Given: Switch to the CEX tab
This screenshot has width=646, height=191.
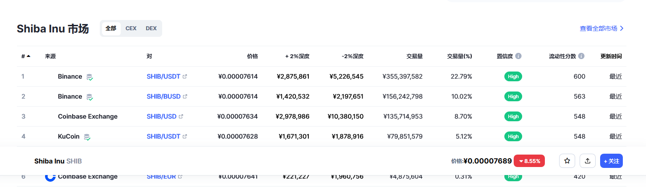Looking at the screenshot, I should 131,28.
